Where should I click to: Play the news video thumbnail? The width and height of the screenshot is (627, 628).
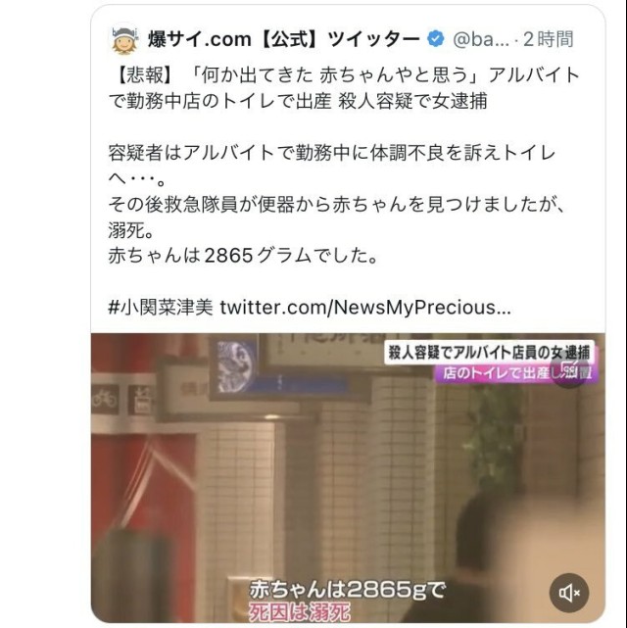[x=348, y=477]
